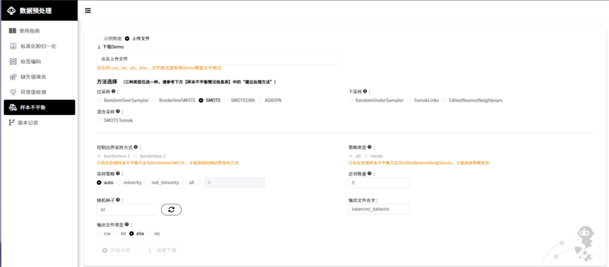Click the 点击上传文件 upload field
609x267 pixels.
coord(219,59)
